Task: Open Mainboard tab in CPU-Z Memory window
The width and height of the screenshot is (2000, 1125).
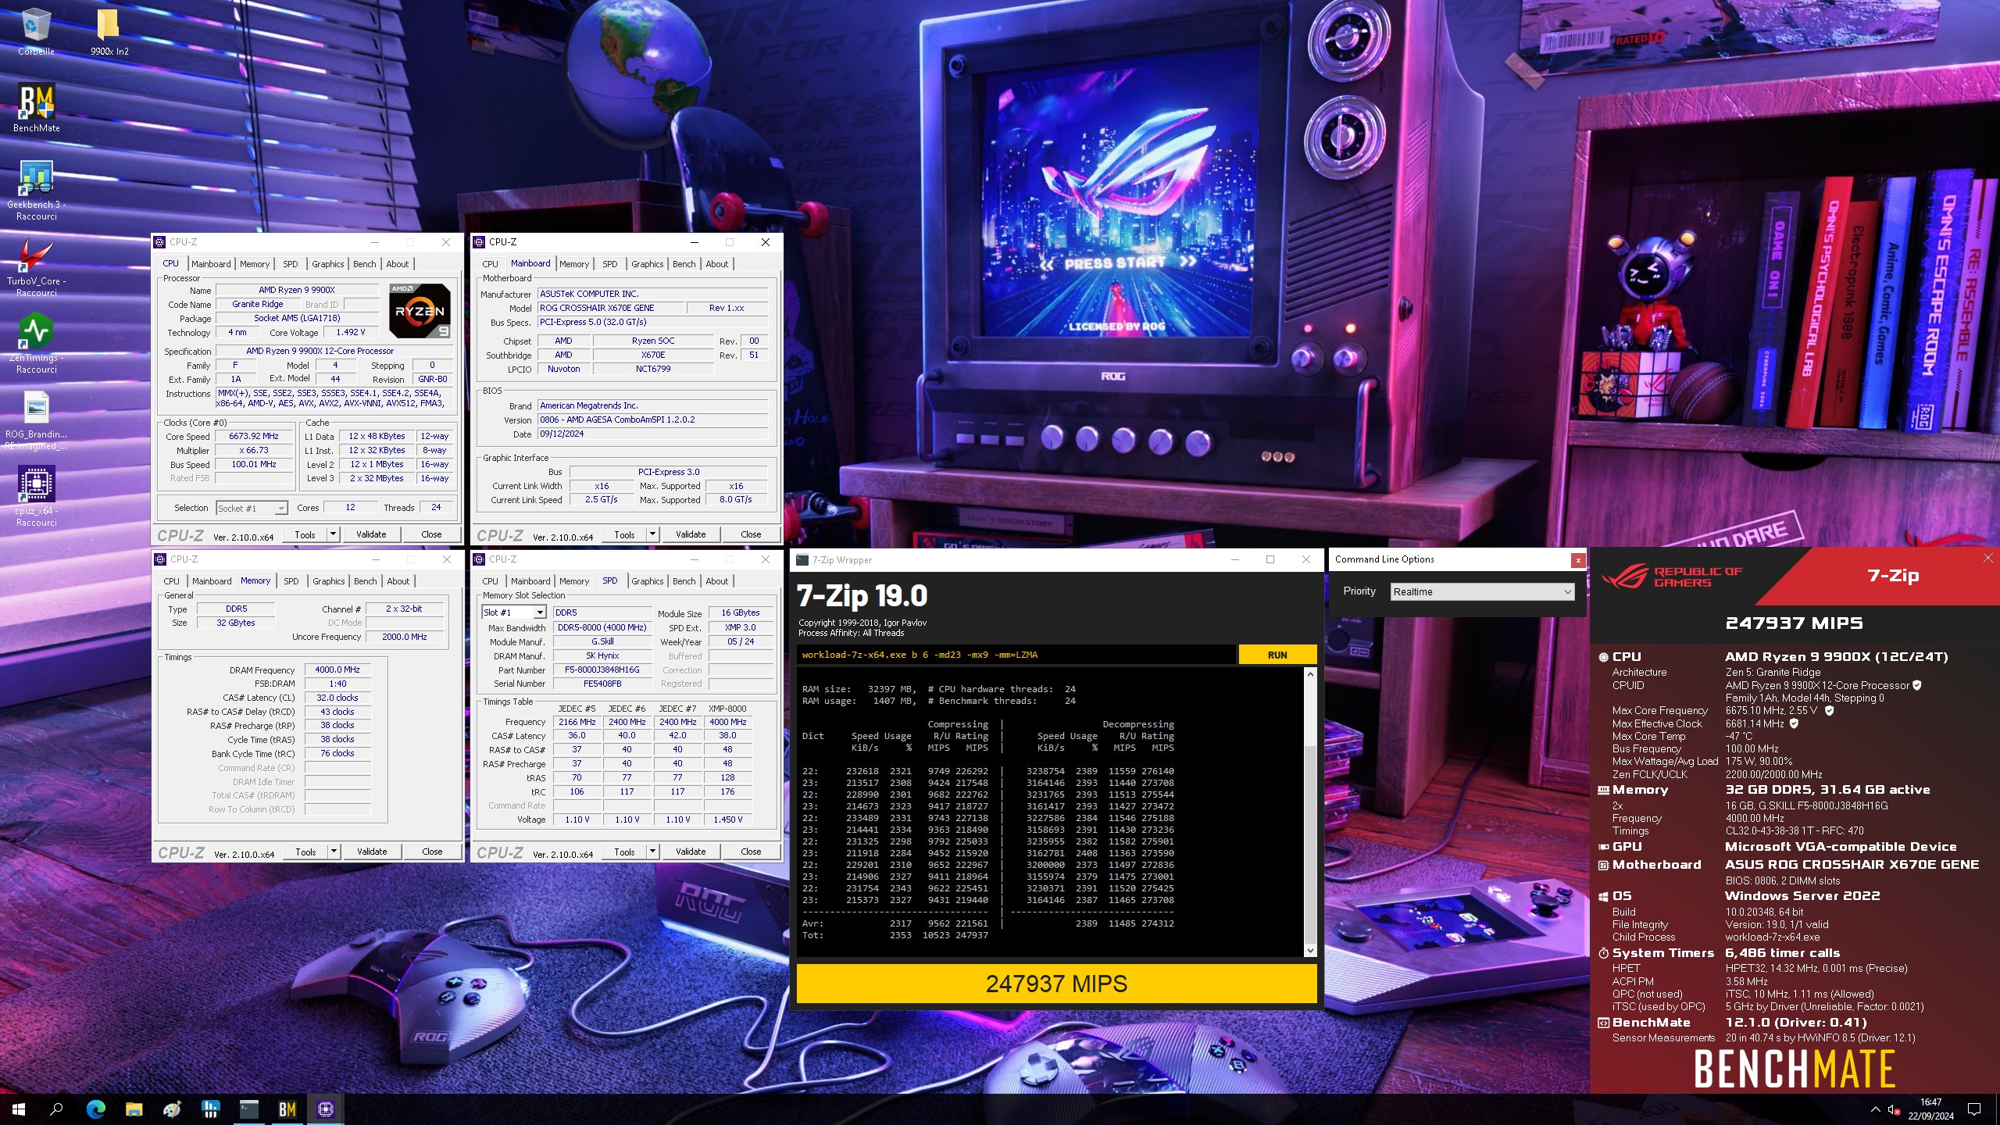Action: tap(212, 581)
